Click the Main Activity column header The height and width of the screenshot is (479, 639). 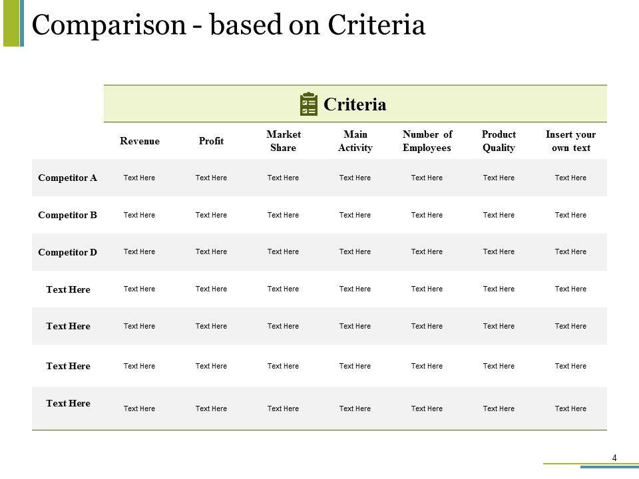pyautogui.click(x=355, y=141)
